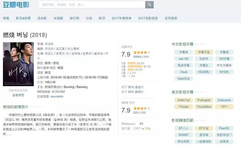Open the 影评 nav item
This screenshot has width=241, height=150.
point(102,18)
